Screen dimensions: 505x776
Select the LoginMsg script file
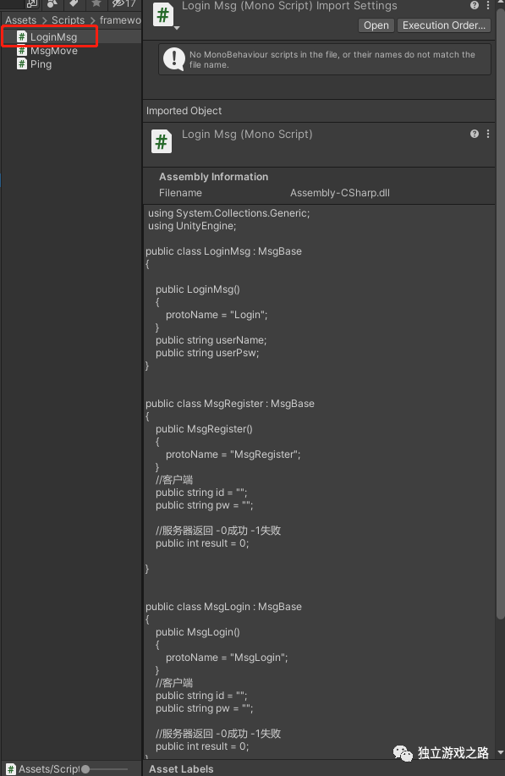(x=53, y=37)
